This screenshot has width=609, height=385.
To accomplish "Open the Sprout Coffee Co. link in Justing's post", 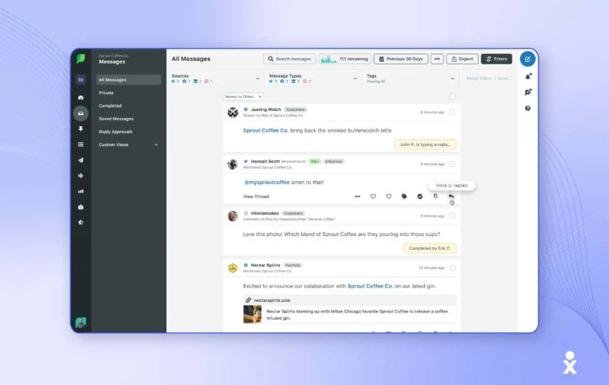I will click(x=266, y=130).
